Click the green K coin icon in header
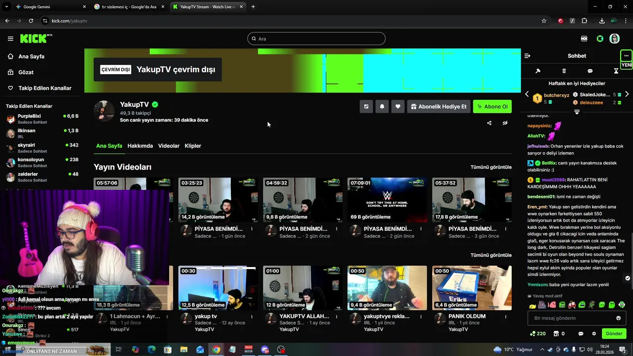Viewport: 633px width, 356px height. (x=600, y=39)
